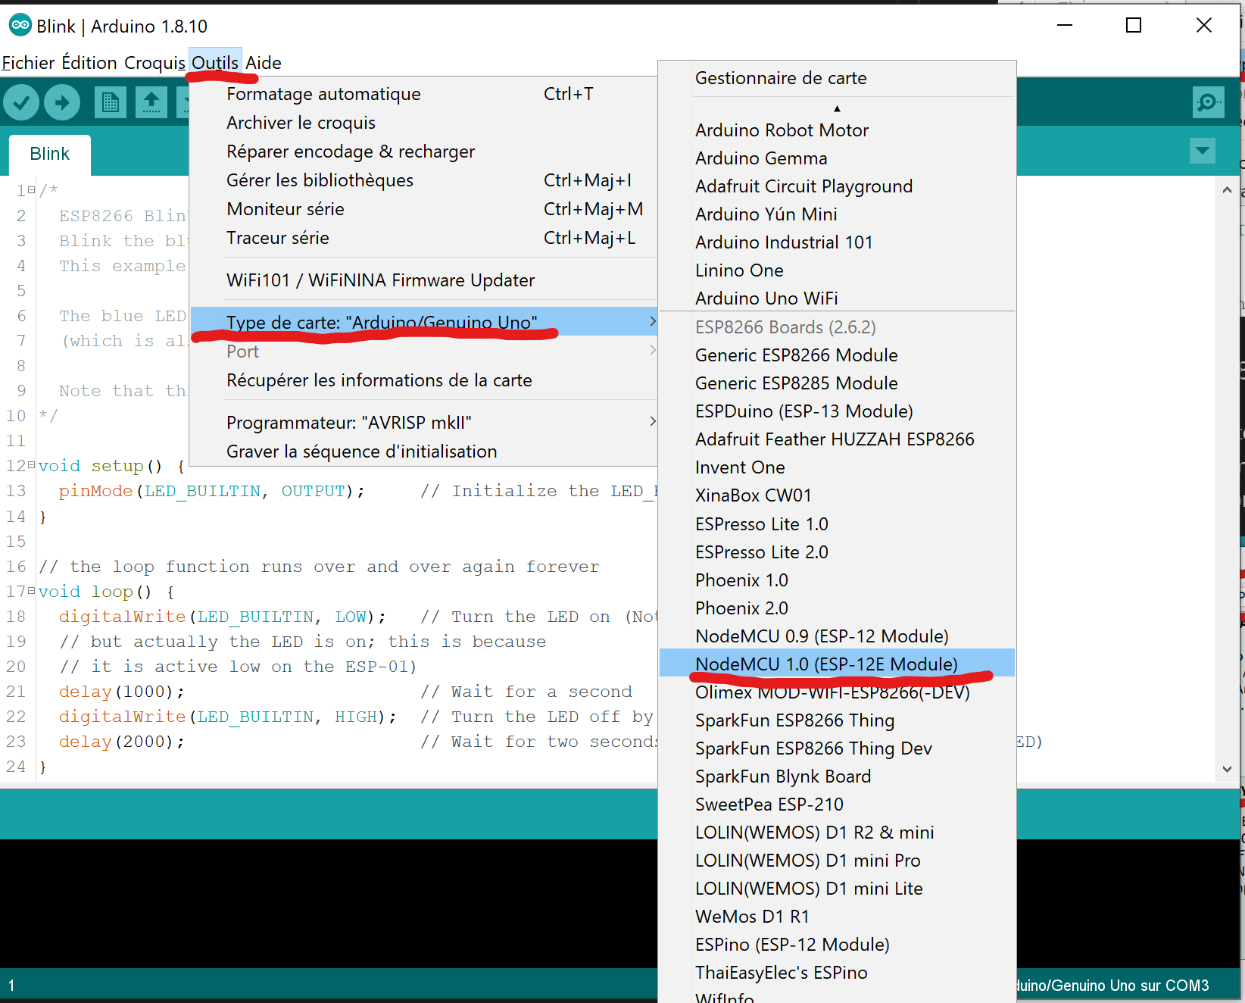Image resolution: width=1245 pixels, height=1003 pixels.
Task: Select SparkFun ESP8266 Thing board
Action: 837,720
